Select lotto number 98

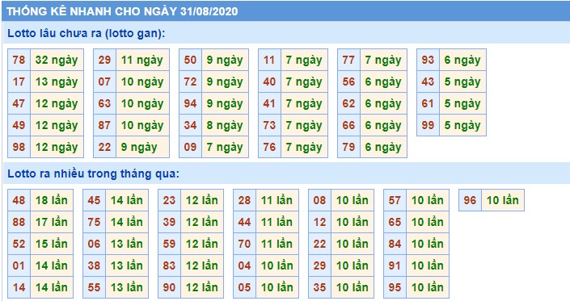tap(19, 147)
